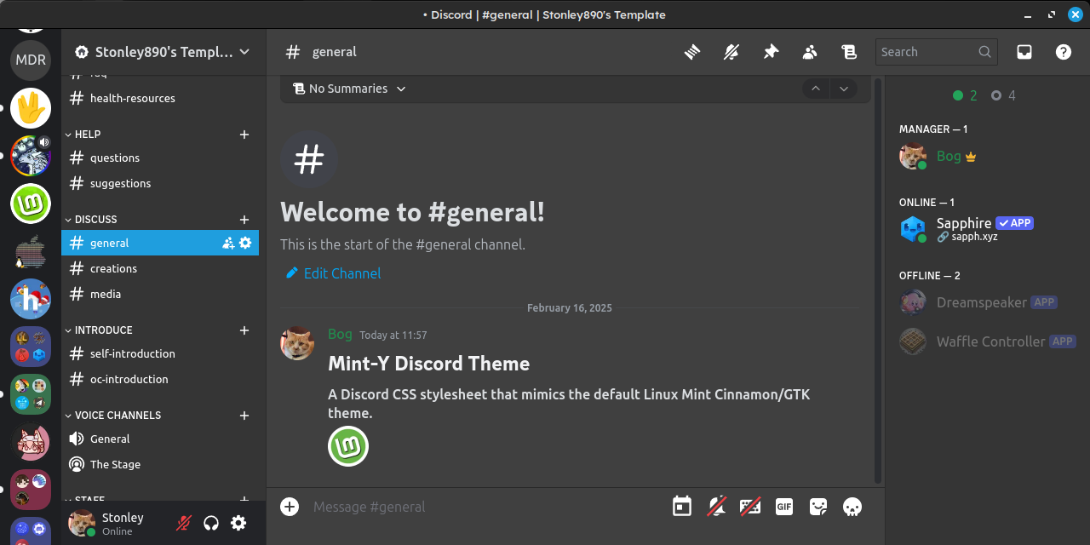Toggle the member list people icon

809,51
